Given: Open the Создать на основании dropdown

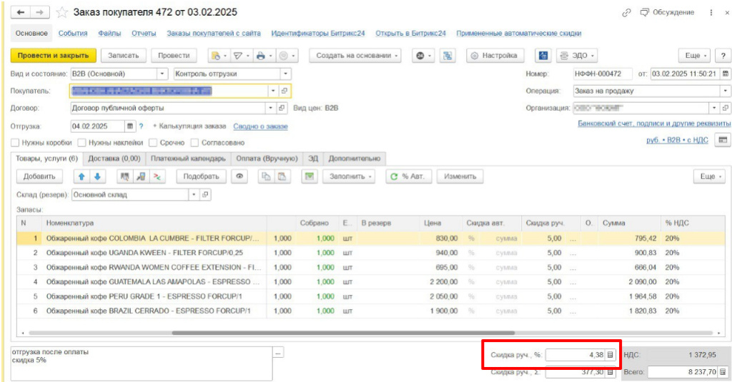Looking at the screenshot, I should click(x=355, y=56).
